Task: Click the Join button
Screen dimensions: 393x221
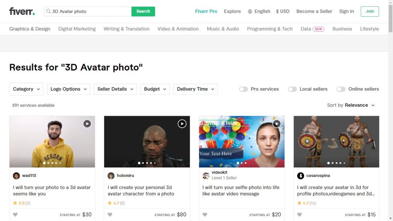Action: pyautogui.click(x=370, y=11)
